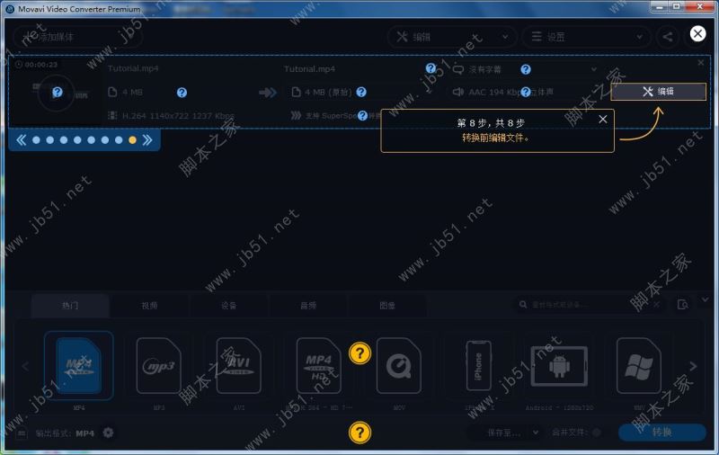The image size is (719, 455).
Task: Toggle the 合并文件 merge files switch
Action: tap(596, 433)
